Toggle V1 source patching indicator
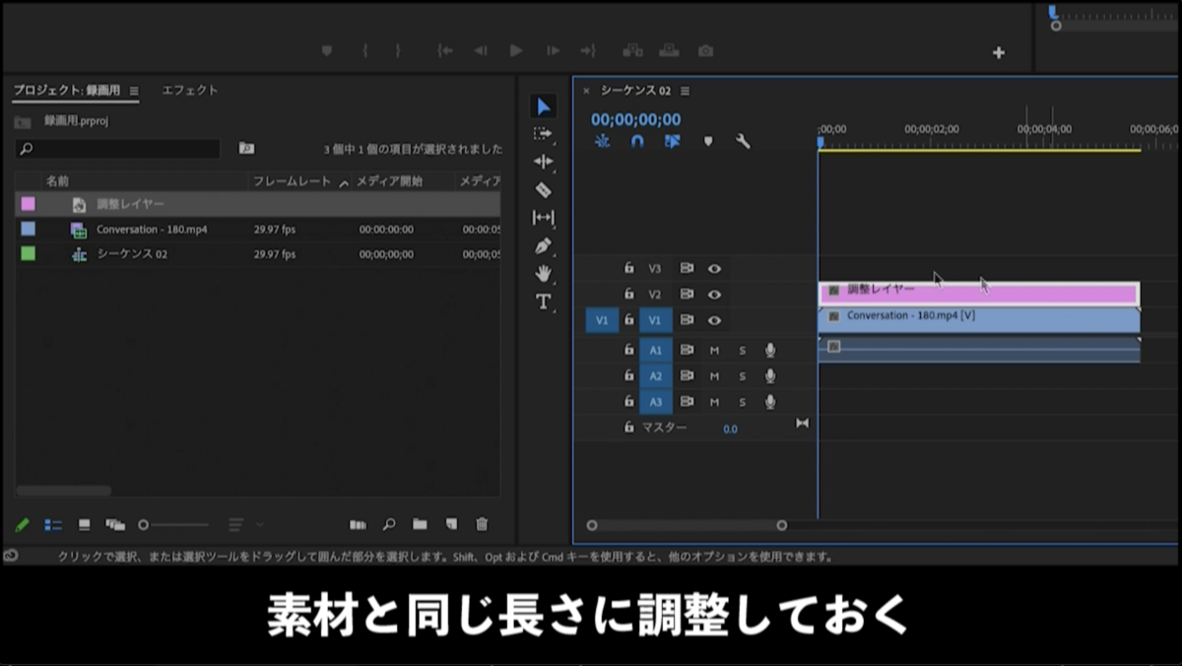The image size is (1182, 666). click(602, 320)
